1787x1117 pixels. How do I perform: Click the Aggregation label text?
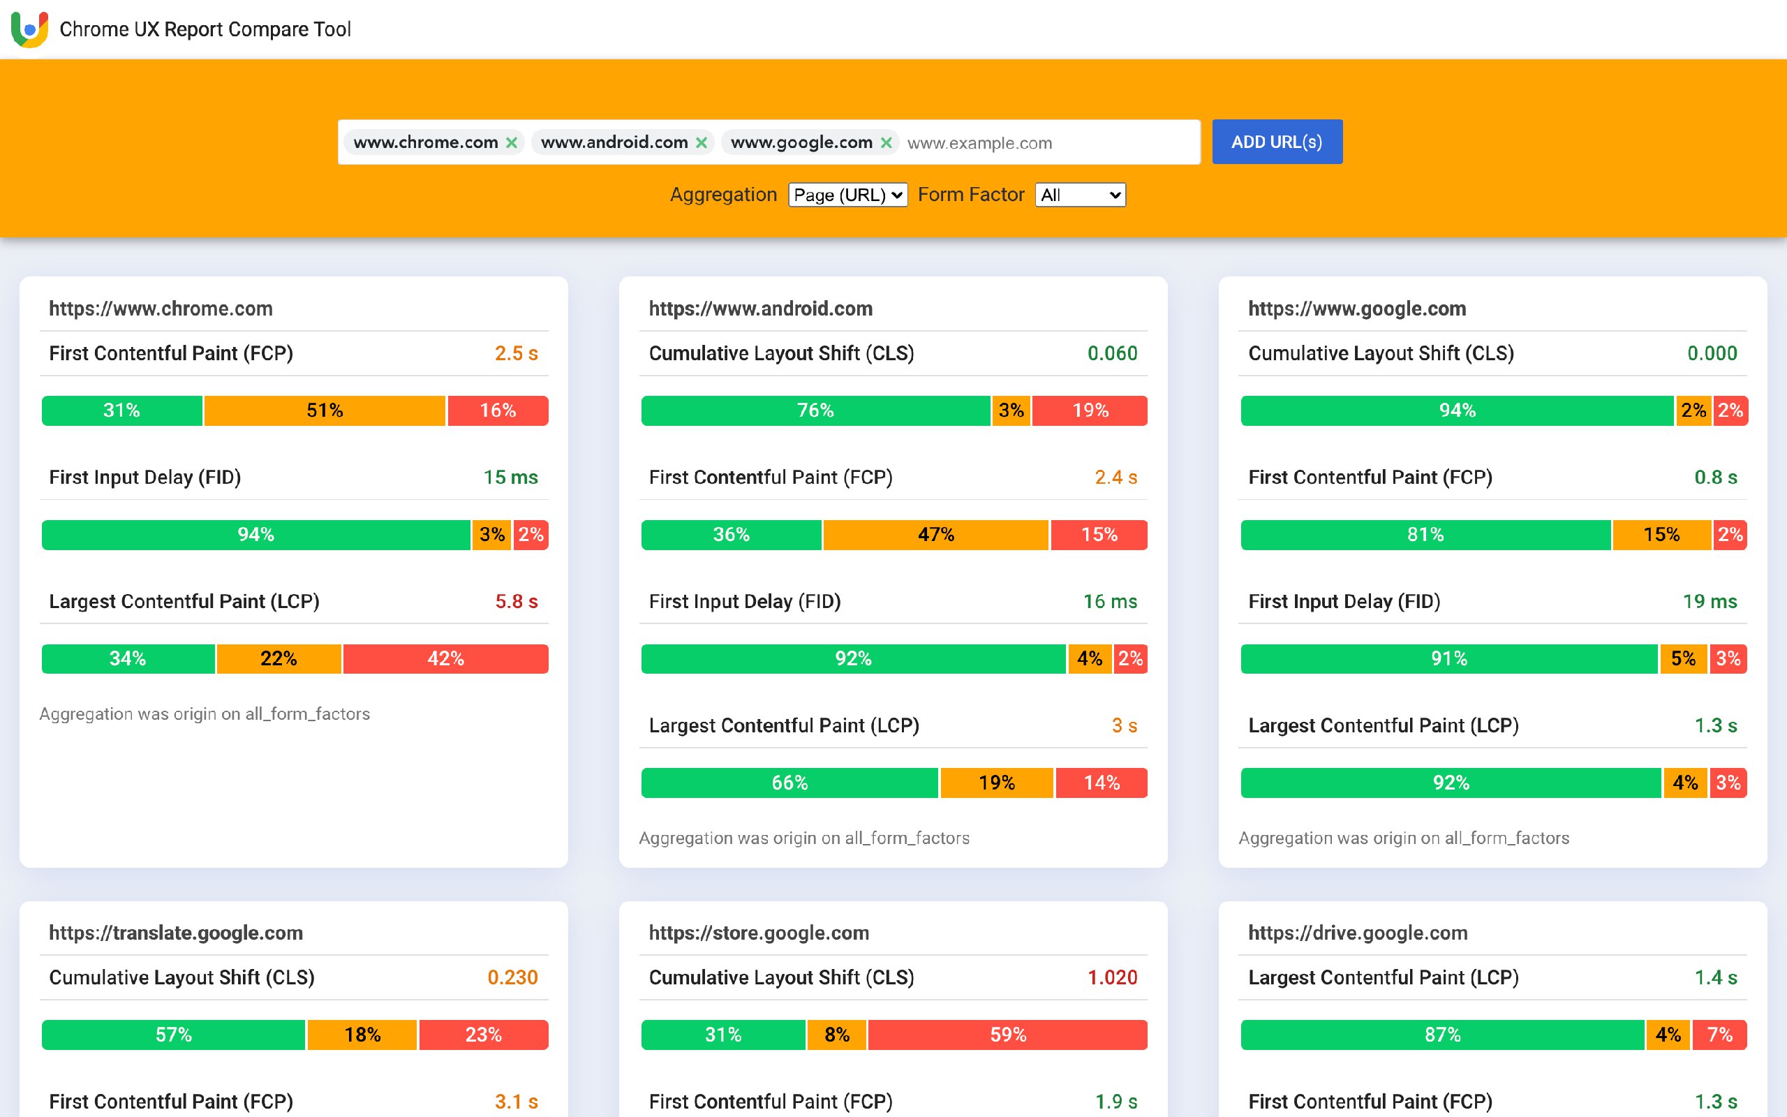tap(723, 195)
